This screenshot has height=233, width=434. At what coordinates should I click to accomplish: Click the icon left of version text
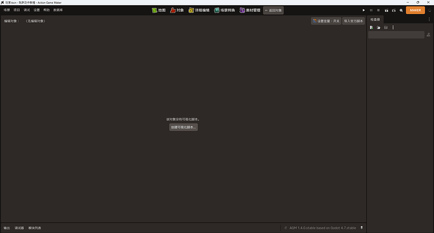click(x=286, y=228)
